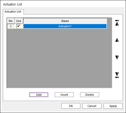Click the Name column header
This screenshot has width=126, height=113.
[x=65, y=21]
